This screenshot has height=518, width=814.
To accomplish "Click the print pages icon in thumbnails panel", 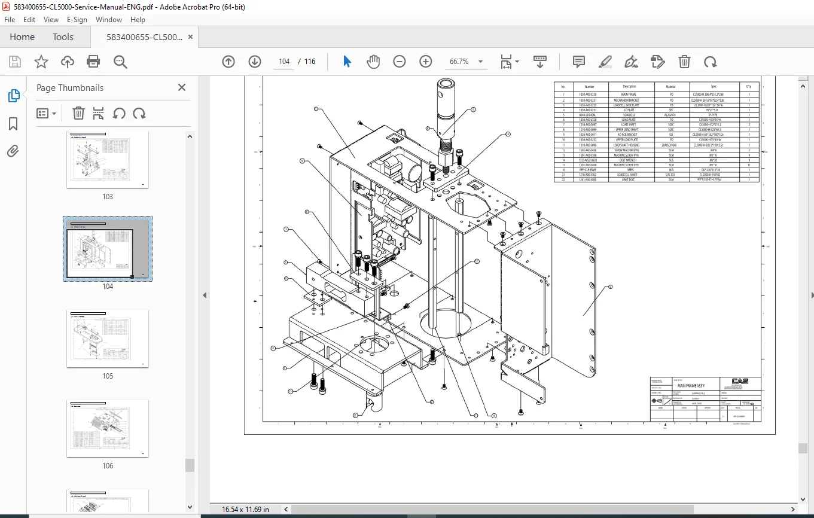I will [x=99, y=113].
